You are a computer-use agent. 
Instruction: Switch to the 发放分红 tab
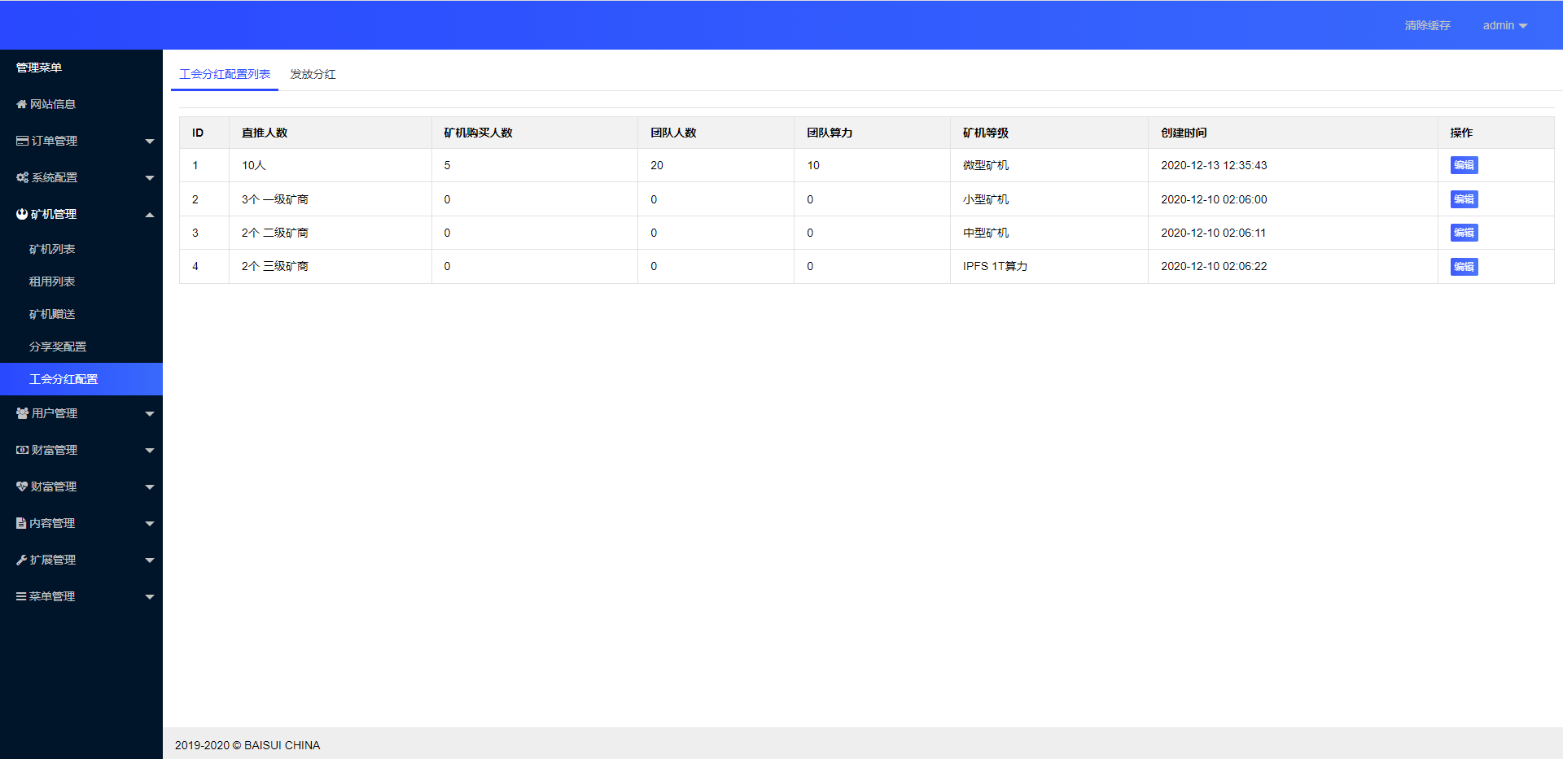[x=313, y=74]
